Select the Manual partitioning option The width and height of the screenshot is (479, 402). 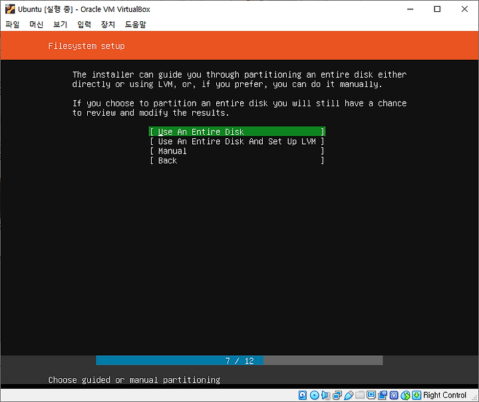237,151
